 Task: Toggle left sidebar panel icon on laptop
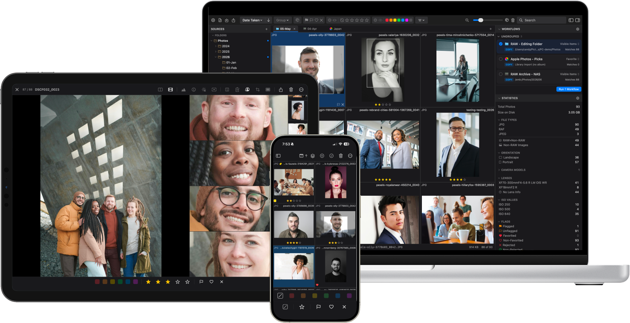(571, 20)
